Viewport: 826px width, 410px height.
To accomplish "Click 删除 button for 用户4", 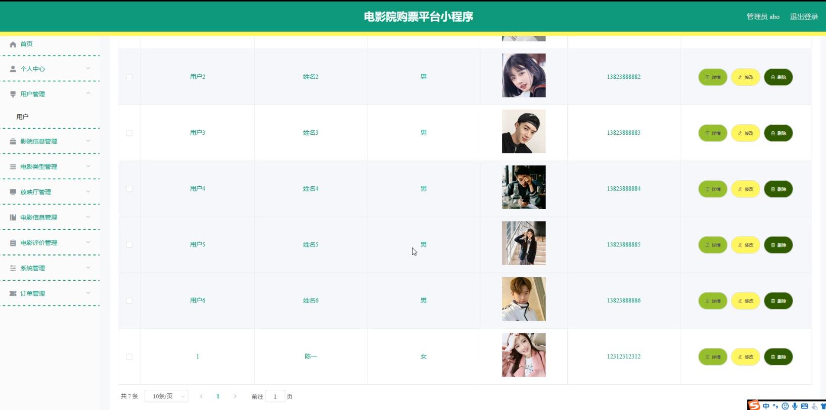I will pyautogui.click(x=778, y=189).
